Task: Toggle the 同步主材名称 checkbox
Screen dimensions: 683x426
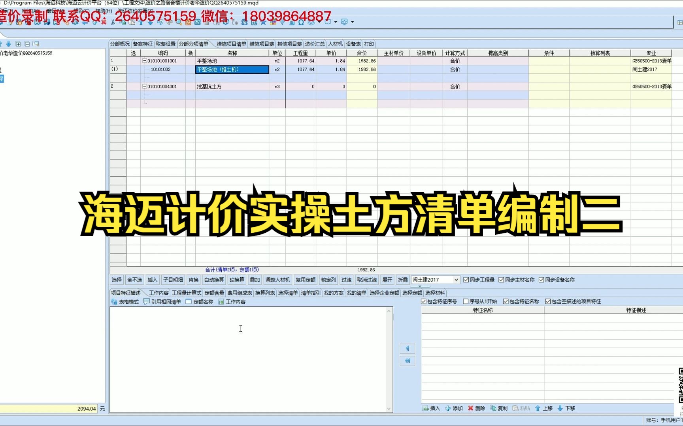Action: coord(501,280)
